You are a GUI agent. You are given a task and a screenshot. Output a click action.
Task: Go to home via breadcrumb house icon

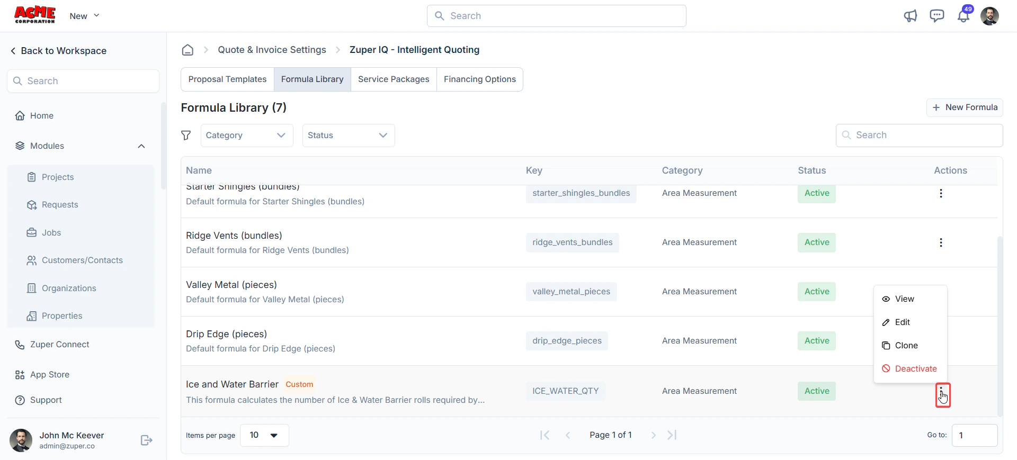tap(188, 50)
